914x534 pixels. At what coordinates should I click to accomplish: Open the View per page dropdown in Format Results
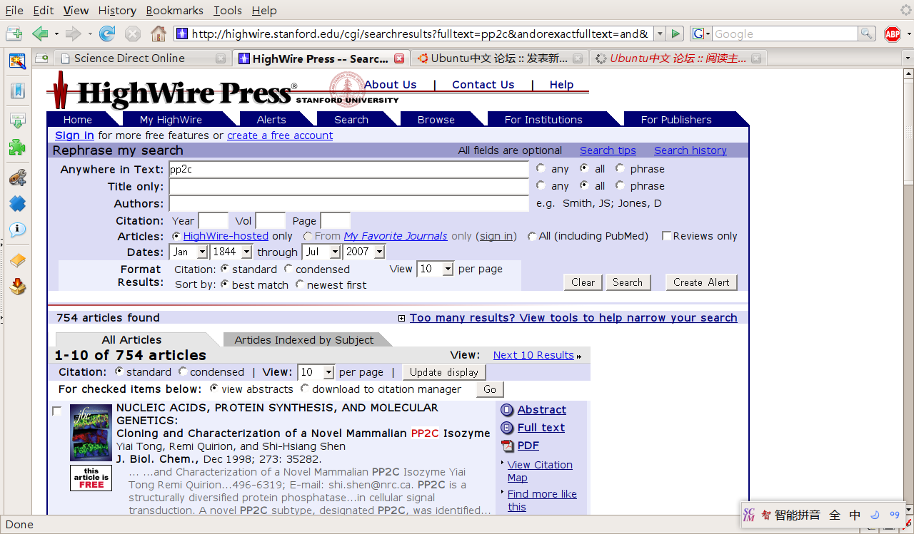click(x=435, y=269)
